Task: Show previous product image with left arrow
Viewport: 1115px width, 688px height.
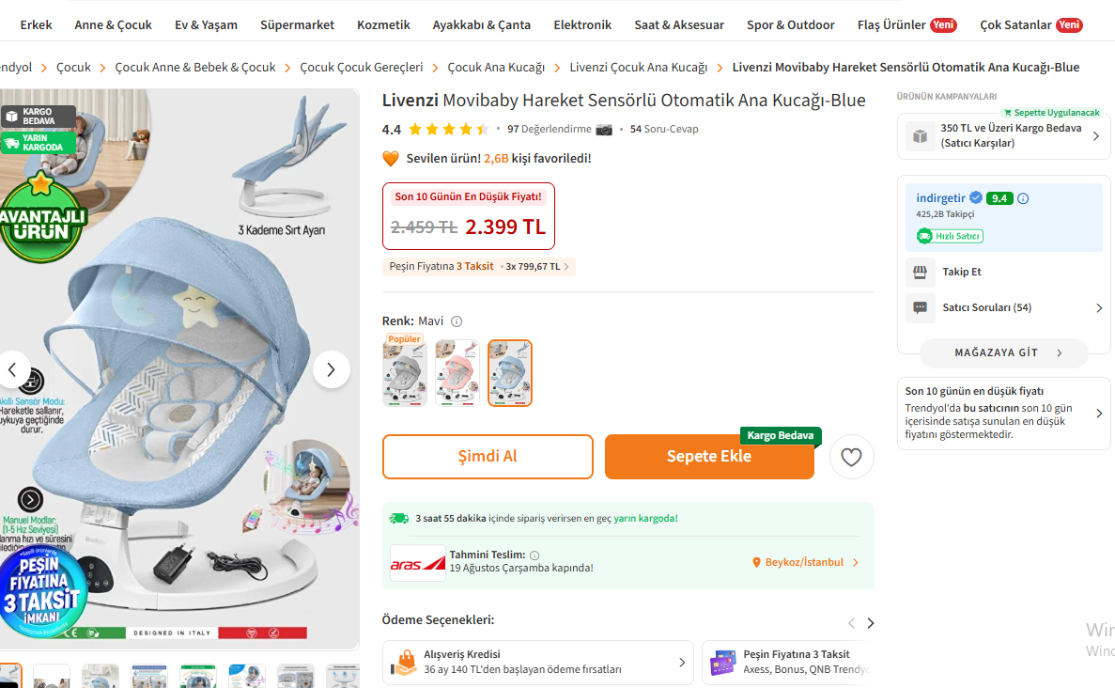Action: [13, 369]
